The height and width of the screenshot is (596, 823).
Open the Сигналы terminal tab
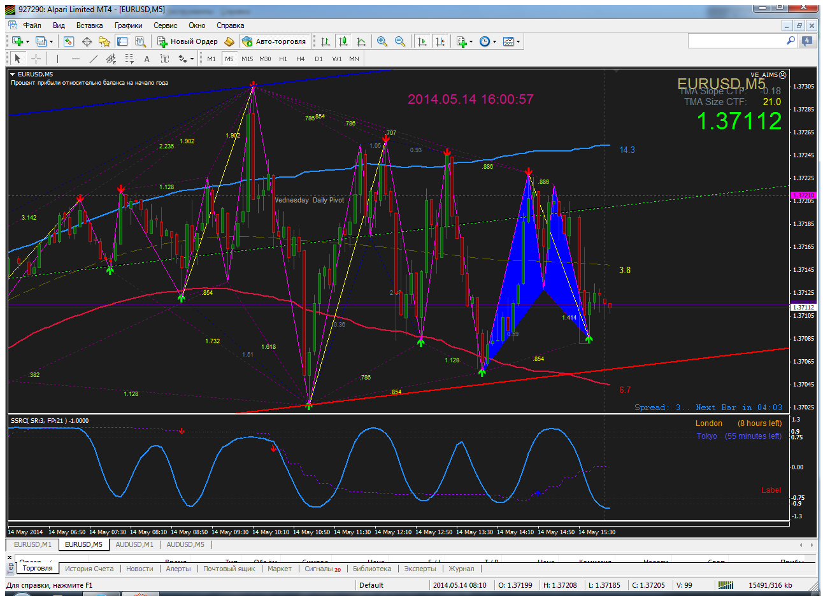click(322, 569)
